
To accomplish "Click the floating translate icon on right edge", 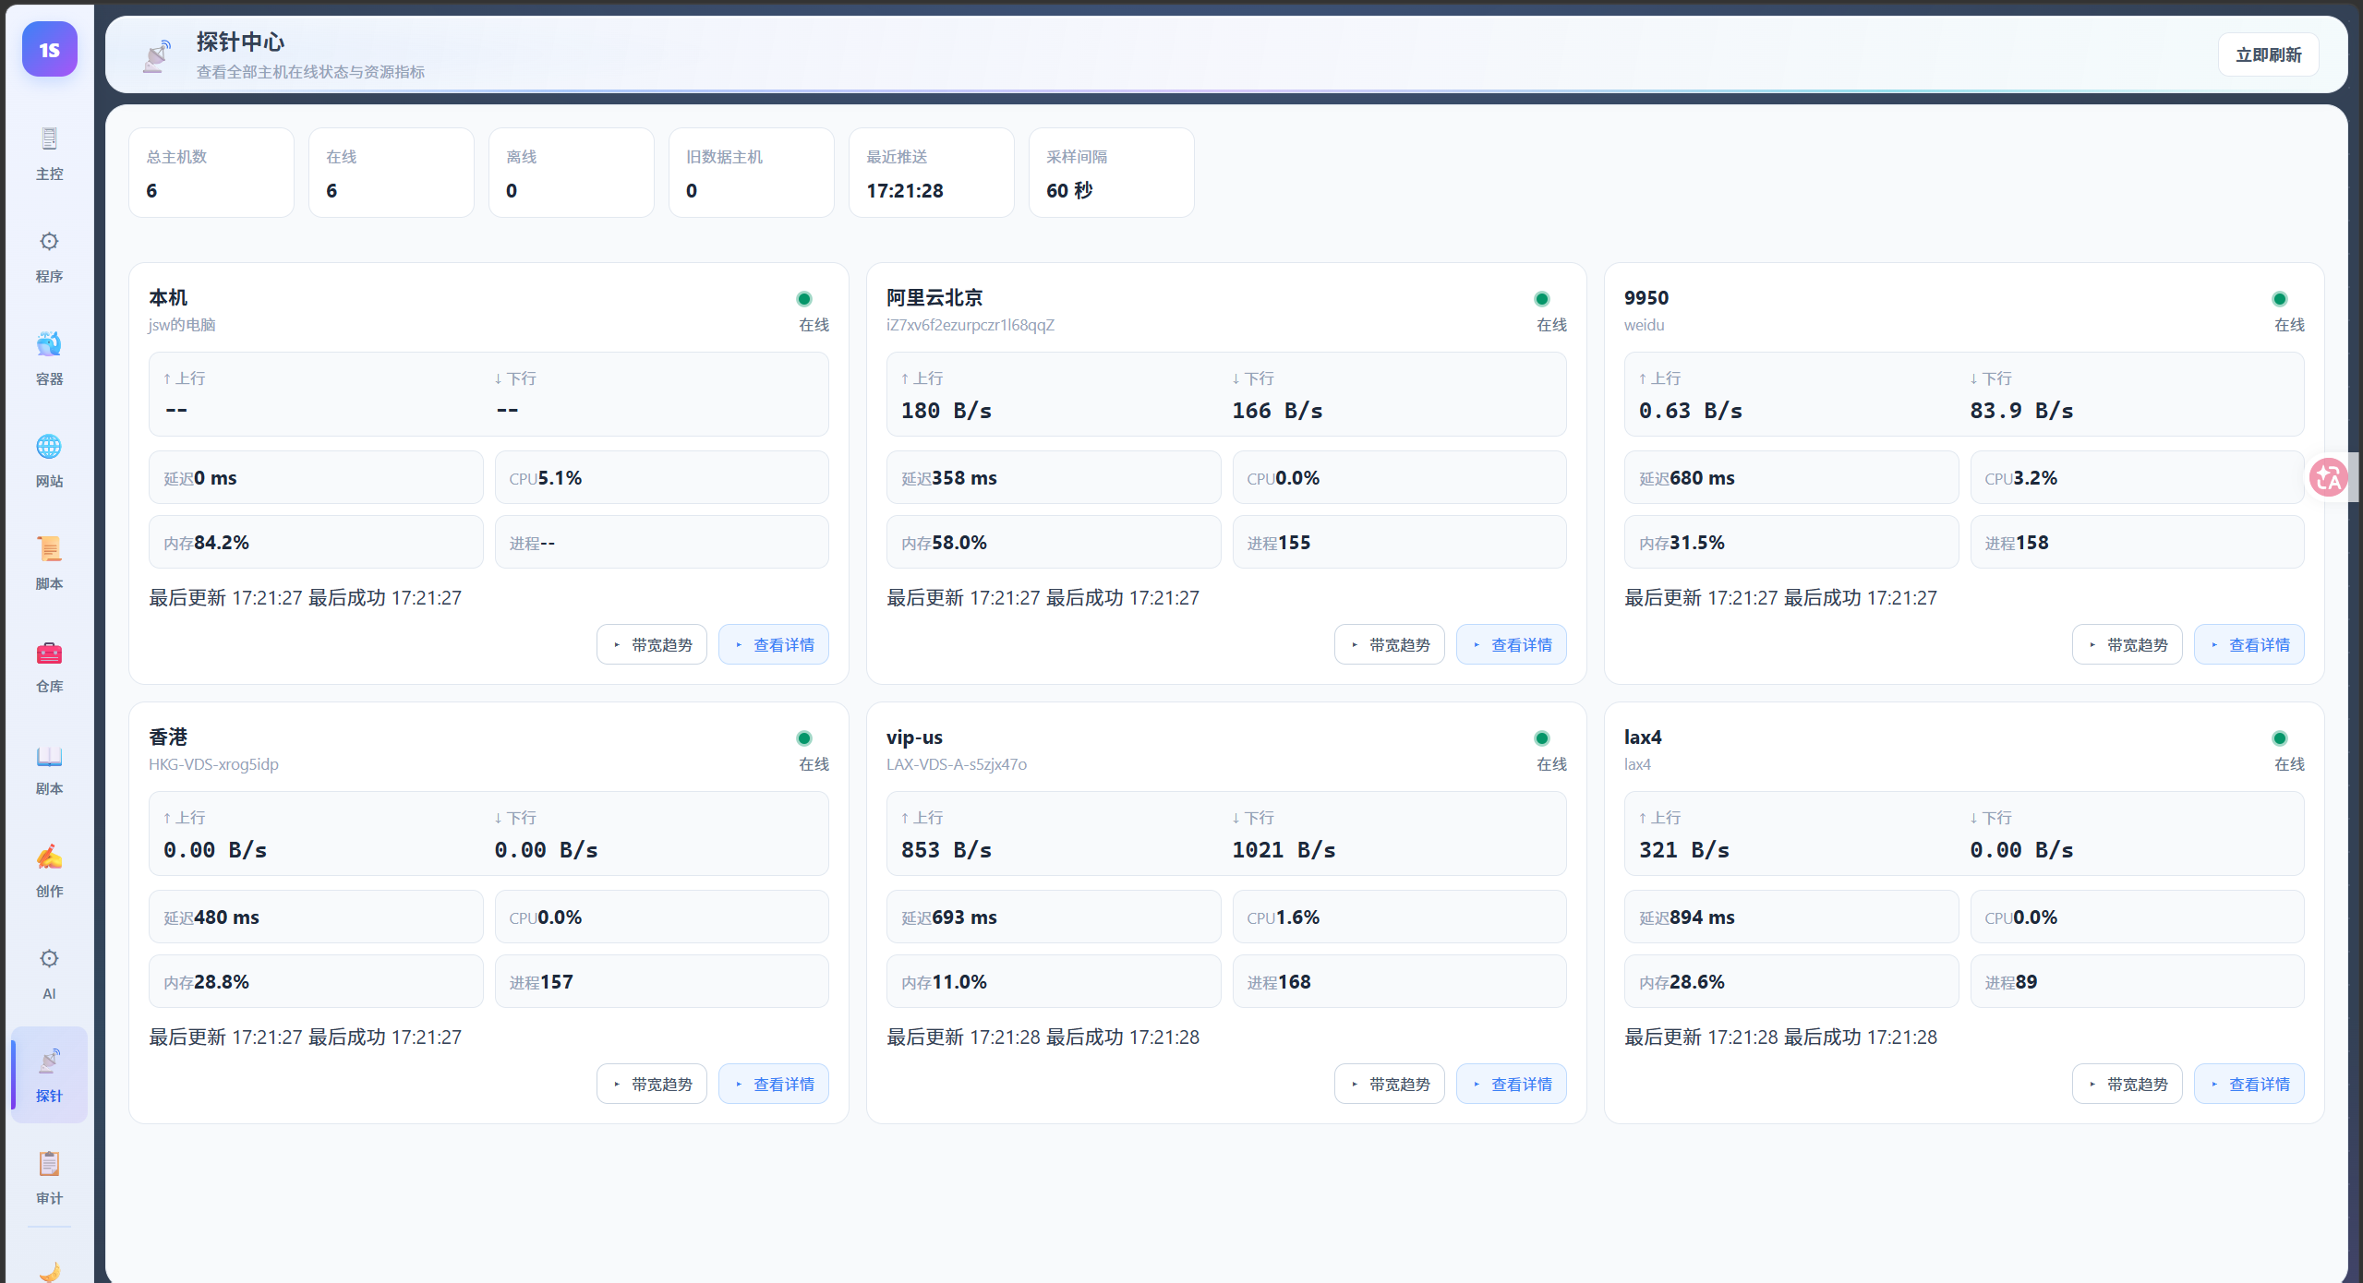I will tap(2328, 477).
